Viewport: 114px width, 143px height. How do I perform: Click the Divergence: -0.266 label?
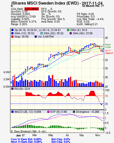click(x=87, y=112)
